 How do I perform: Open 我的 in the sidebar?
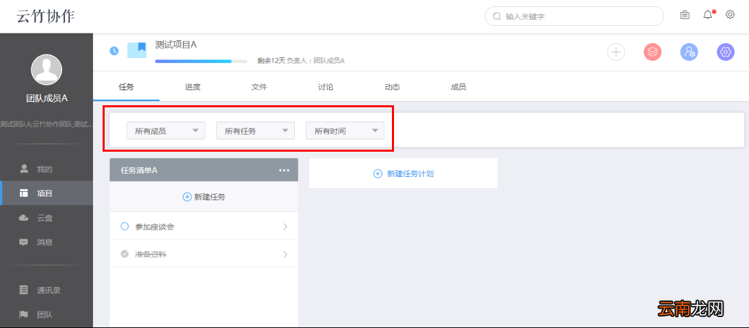(47, 169)
